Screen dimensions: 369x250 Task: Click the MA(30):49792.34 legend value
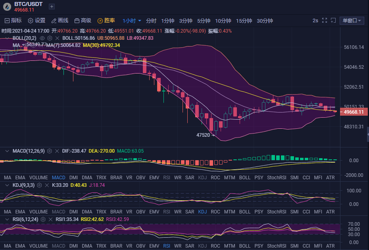pos(102,45)
